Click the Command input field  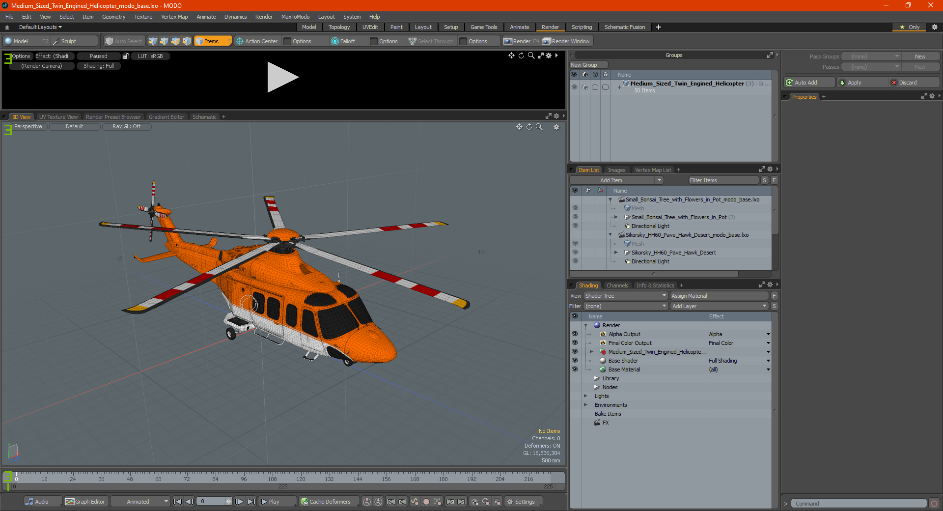[859, 504]
